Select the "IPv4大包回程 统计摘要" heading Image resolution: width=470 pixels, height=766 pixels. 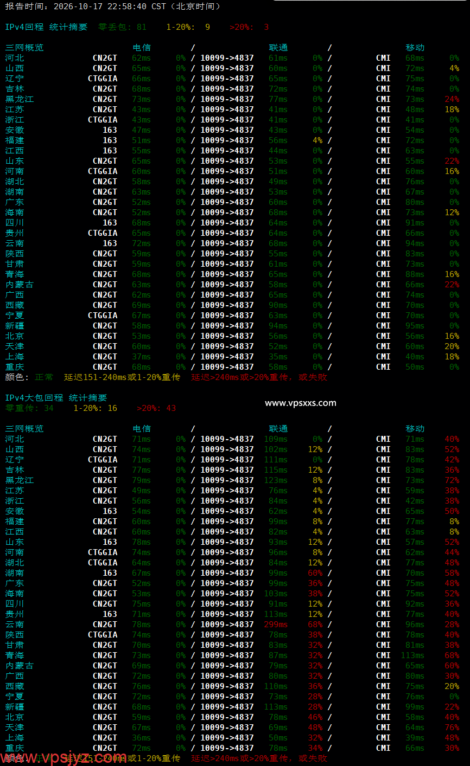tap(56, 398)
